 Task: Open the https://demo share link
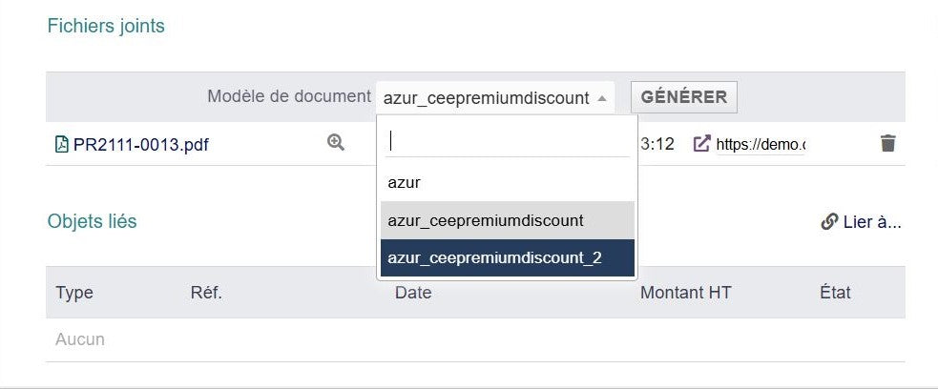[x=761, y=145]
